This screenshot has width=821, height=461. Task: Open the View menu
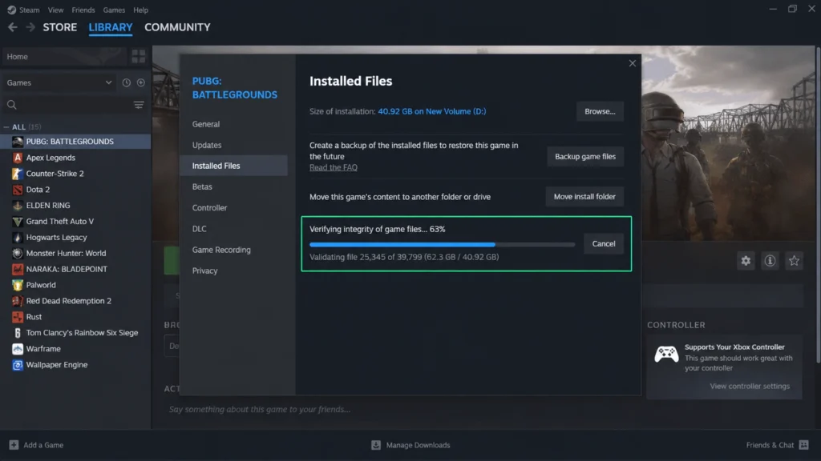tap(55, 10)
